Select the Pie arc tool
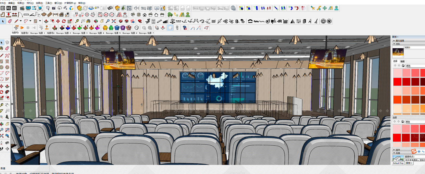This screenshot has width=425, height=174. tap(7, 79)
